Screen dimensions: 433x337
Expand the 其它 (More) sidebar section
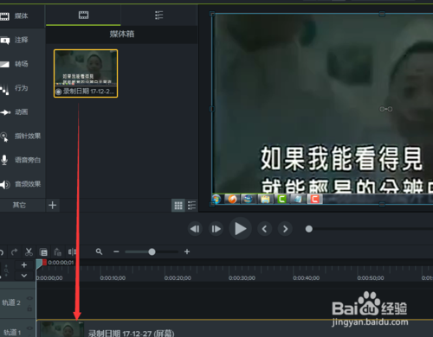pyautogui.click(x=19, y=205)
